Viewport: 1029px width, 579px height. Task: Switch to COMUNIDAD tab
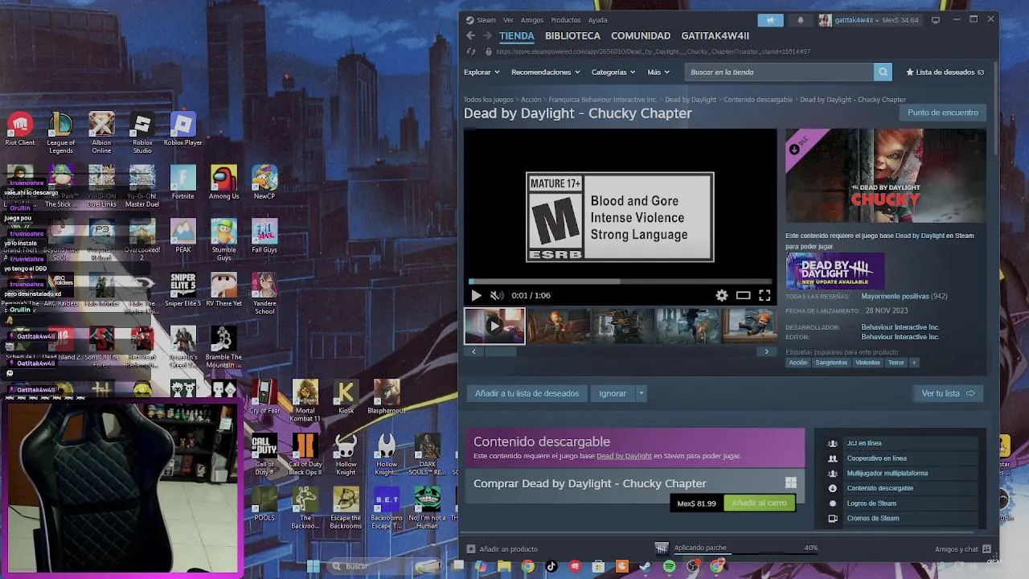tap(641, 35)
